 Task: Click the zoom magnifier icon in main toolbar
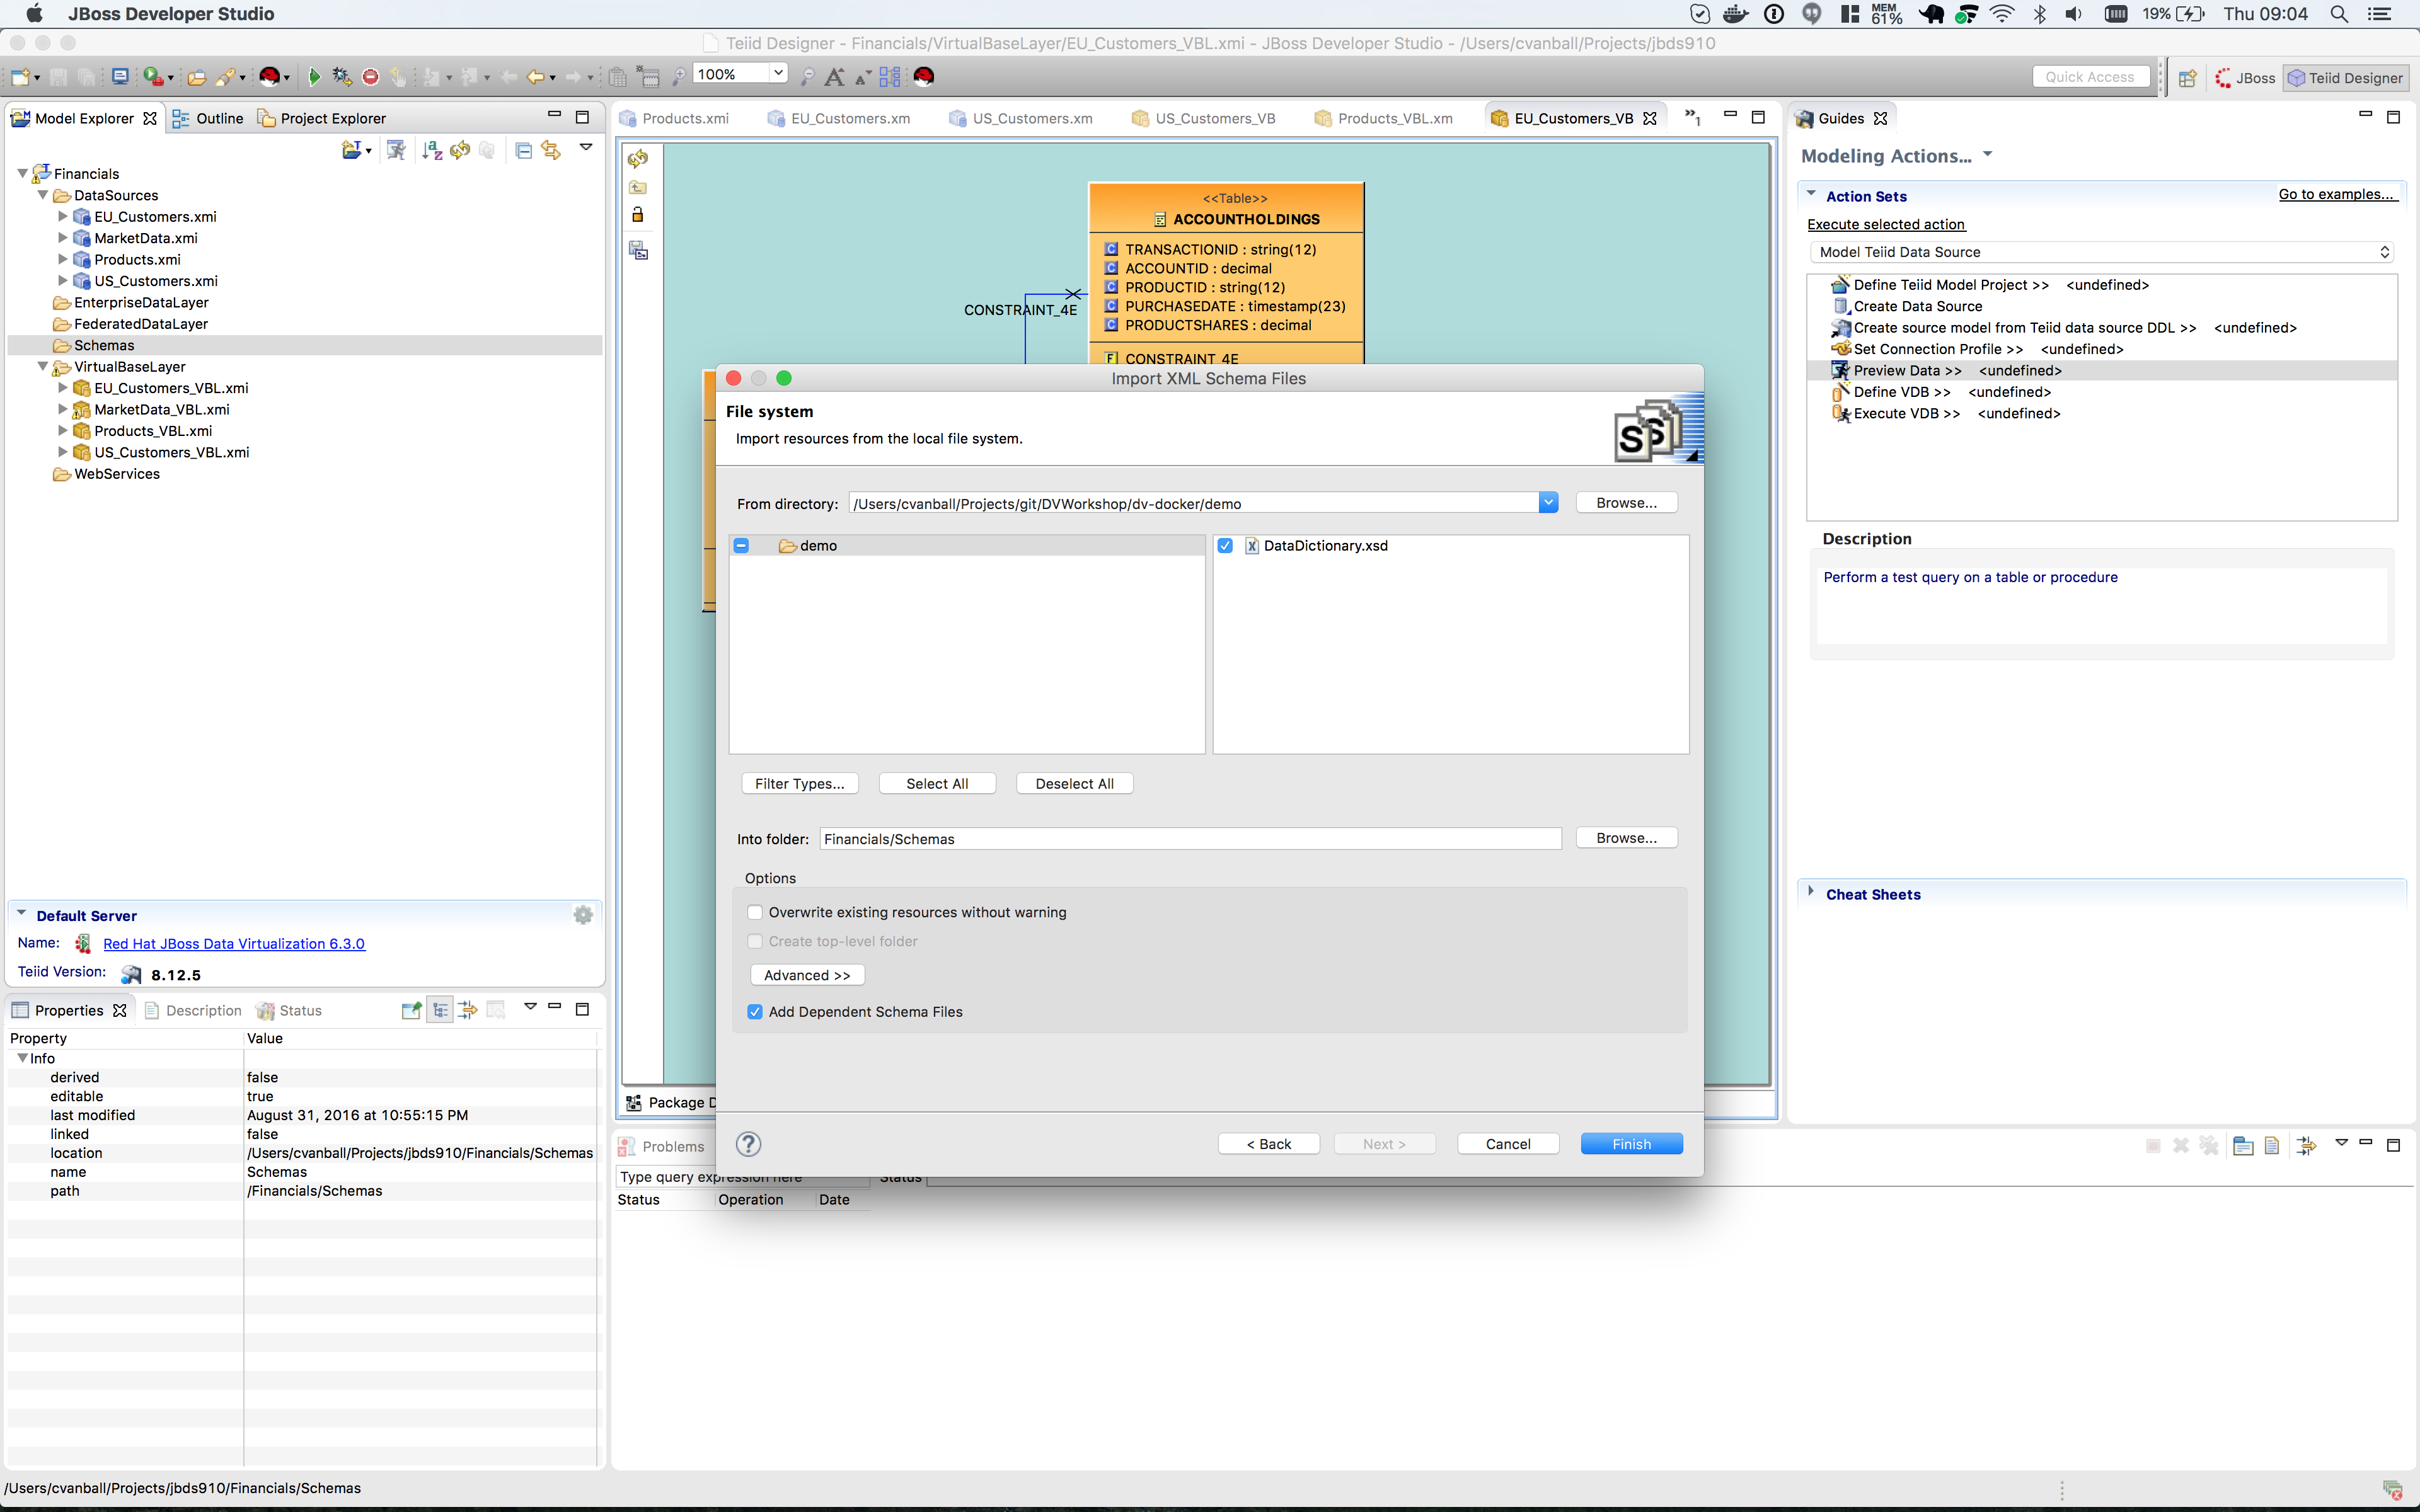pos(678,75)
